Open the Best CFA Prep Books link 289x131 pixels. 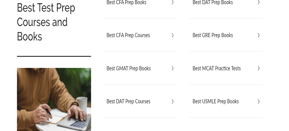click(x=126, y=3)
